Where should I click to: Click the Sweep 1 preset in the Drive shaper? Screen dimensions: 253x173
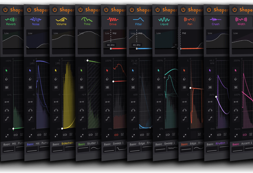click(118, 143)
